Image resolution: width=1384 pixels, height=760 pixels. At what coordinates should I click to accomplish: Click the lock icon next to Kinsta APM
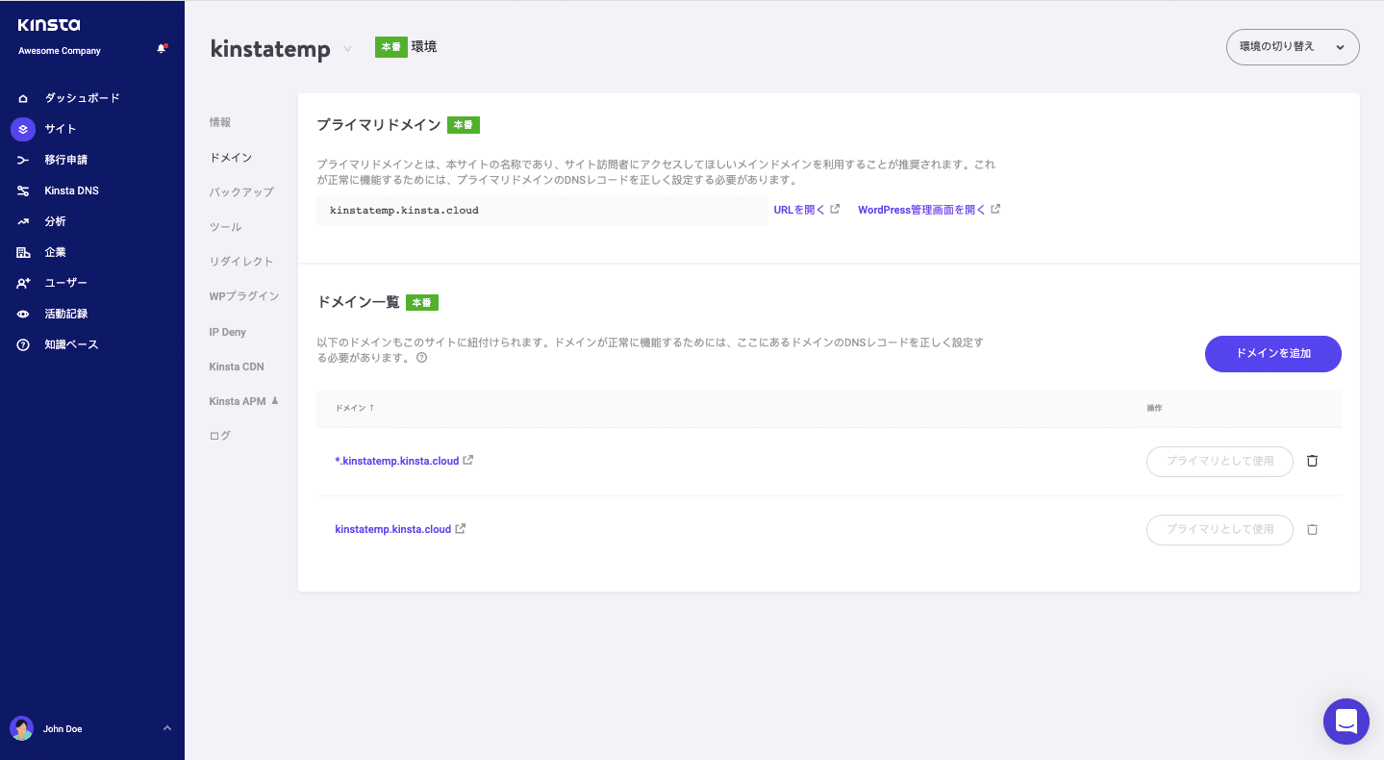275,400
